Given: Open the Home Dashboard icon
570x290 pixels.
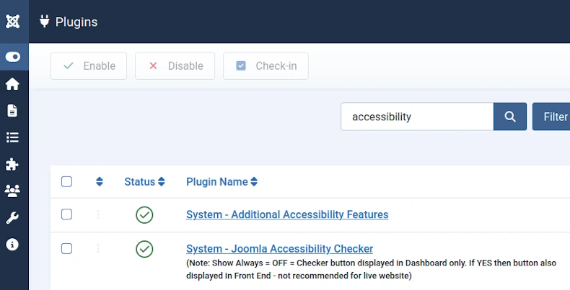Looking at the screenshot, I should click(12, 84).
